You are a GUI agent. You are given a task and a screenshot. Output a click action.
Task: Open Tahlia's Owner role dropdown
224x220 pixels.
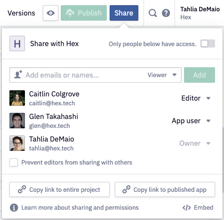[195, 143]
